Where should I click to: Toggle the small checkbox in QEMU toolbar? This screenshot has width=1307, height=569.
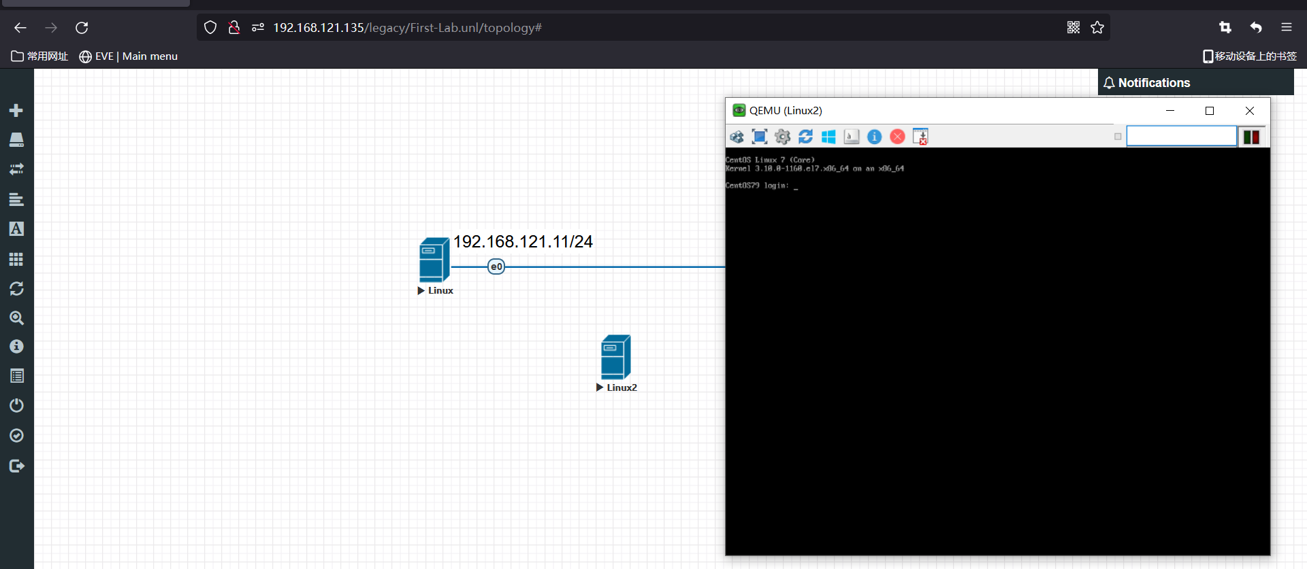pos(1118,137)
